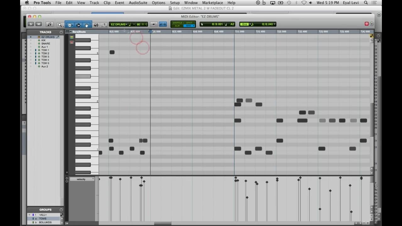The height and width of the screenshot is (226, 402).
Task: Open the Clip menu
Action: (x=107, y=3)
